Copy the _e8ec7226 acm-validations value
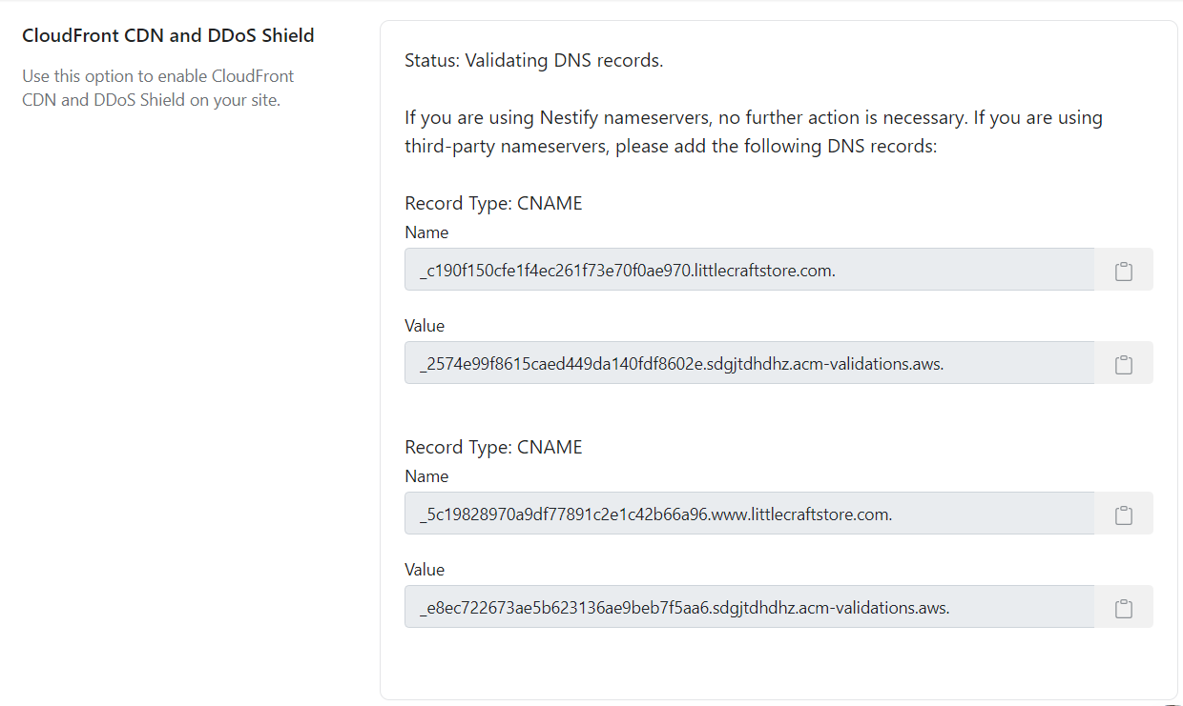 click(x=1124, y=607)
